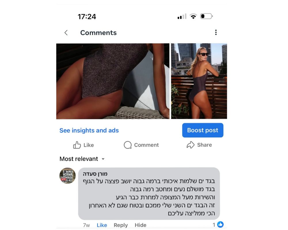The image size is (288, 230).
Task: Tap the thumbs-up Like icon on post
Action: [x=77, y=145]
